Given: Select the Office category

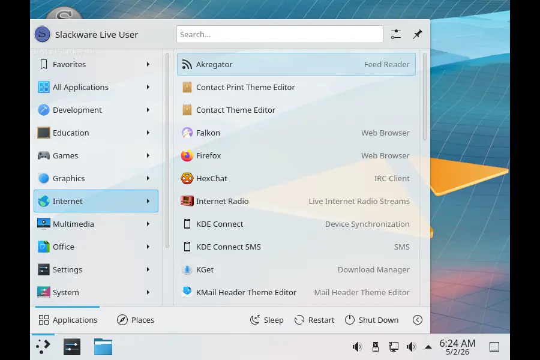Looking at the screenshot, I should click(x=96, y=247).
